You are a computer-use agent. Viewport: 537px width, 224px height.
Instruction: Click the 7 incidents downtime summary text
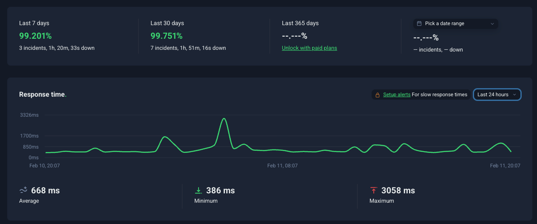[188, 48]
